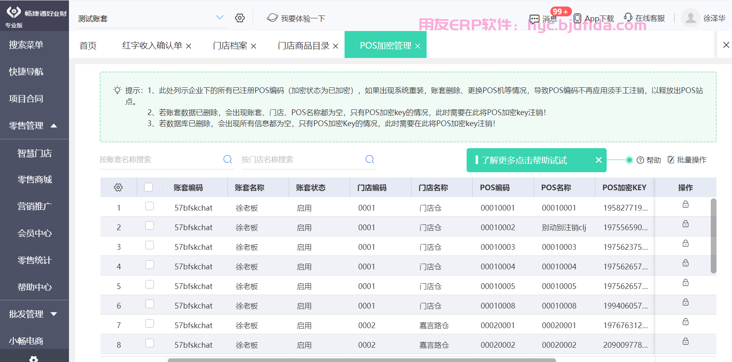Open 会员中心 submenu item
This screenshot has width=732, height=362.
pos(34,233)
